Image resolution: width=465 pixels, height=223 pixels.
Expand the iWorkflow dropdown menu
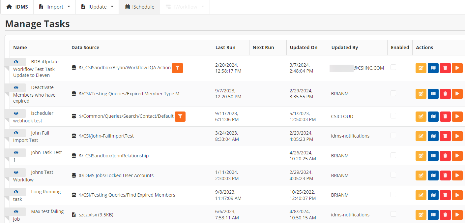coord(185,7)
